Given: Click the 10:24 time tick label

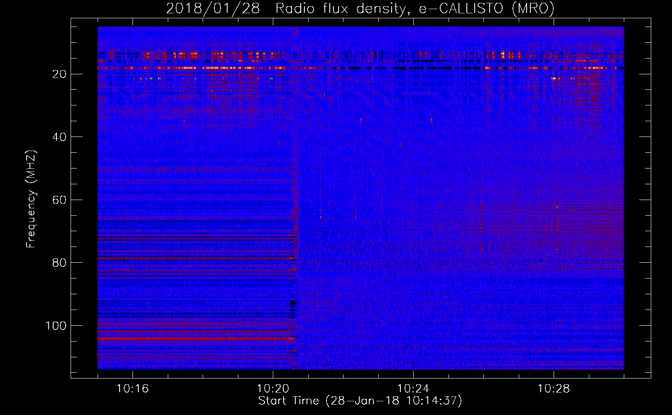Looking at the screenshot, I should pyautogui.click(x=413, y=389).
